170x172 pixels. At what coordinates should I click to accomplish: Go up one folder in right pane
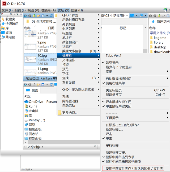[x=159, y=16]
